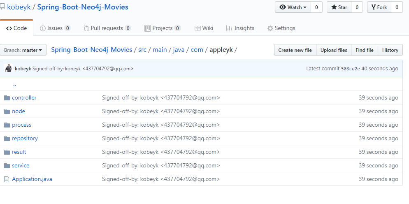Click kobeyk's avatar in commit bar
The width and height of the screenshot is (409, 204).
(x=8, y=68)
